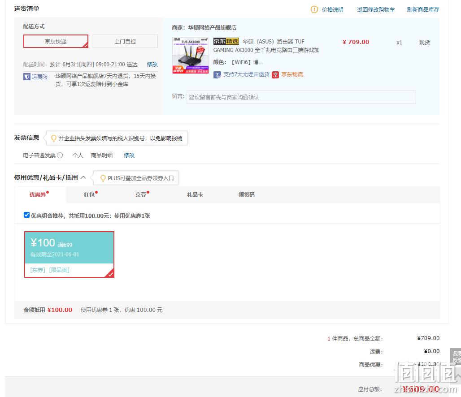Switch to the 优惠券 tab
This screenshot has height=397, width=461.
(x=40, y=194)
